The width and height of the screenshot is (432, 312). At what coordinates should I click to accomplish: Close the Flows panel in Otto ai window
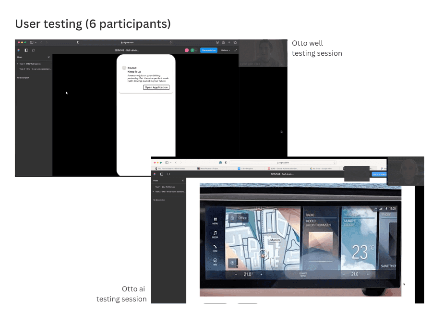click(x=183, y=180)
